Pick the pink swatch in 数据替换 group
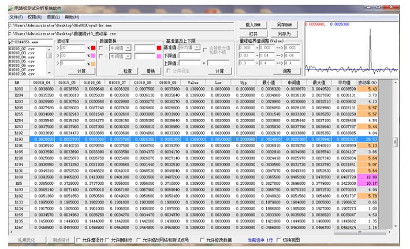410x249 pixels. (159, 56)
